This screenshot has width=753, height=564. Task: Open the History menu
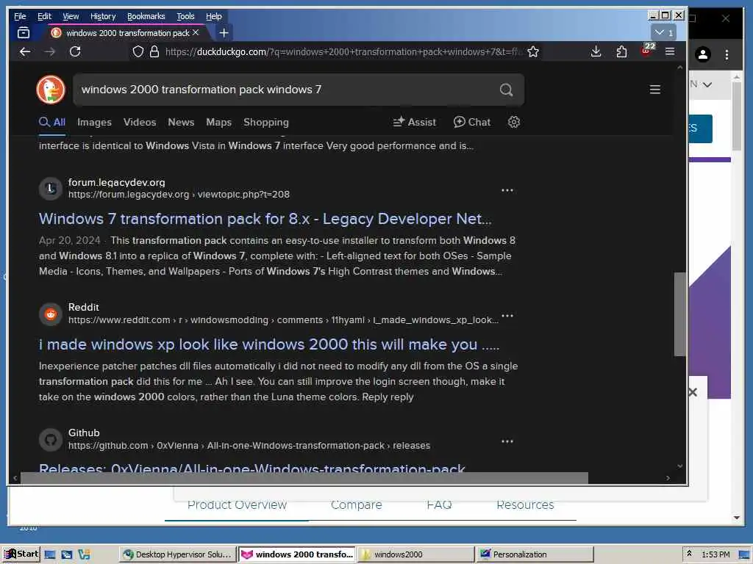point(103,16)
